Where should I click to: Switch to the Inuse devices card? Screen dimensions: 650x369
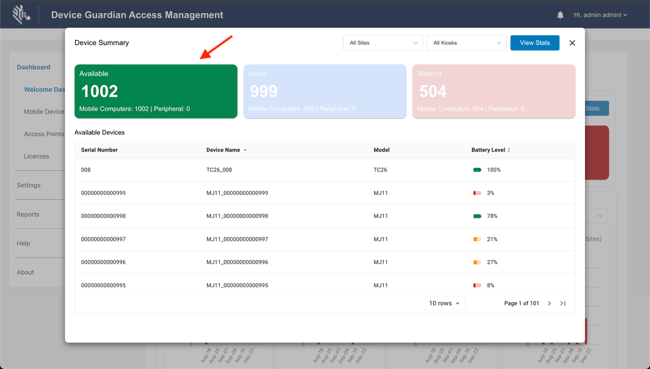pyautogui.click(x=325, y=91)
